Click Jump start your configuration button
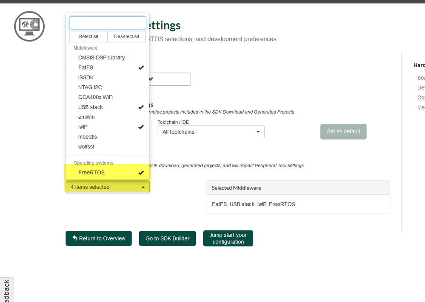This screenshot has height=302, width=425. [228, 238]
